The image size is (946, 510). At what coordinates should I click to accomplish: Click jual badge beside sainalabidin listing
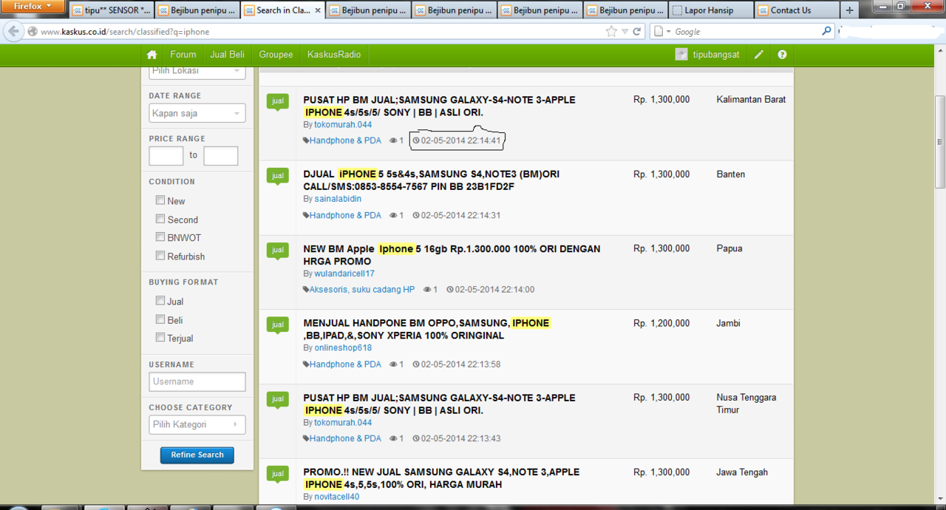click(x=278, y=176)
